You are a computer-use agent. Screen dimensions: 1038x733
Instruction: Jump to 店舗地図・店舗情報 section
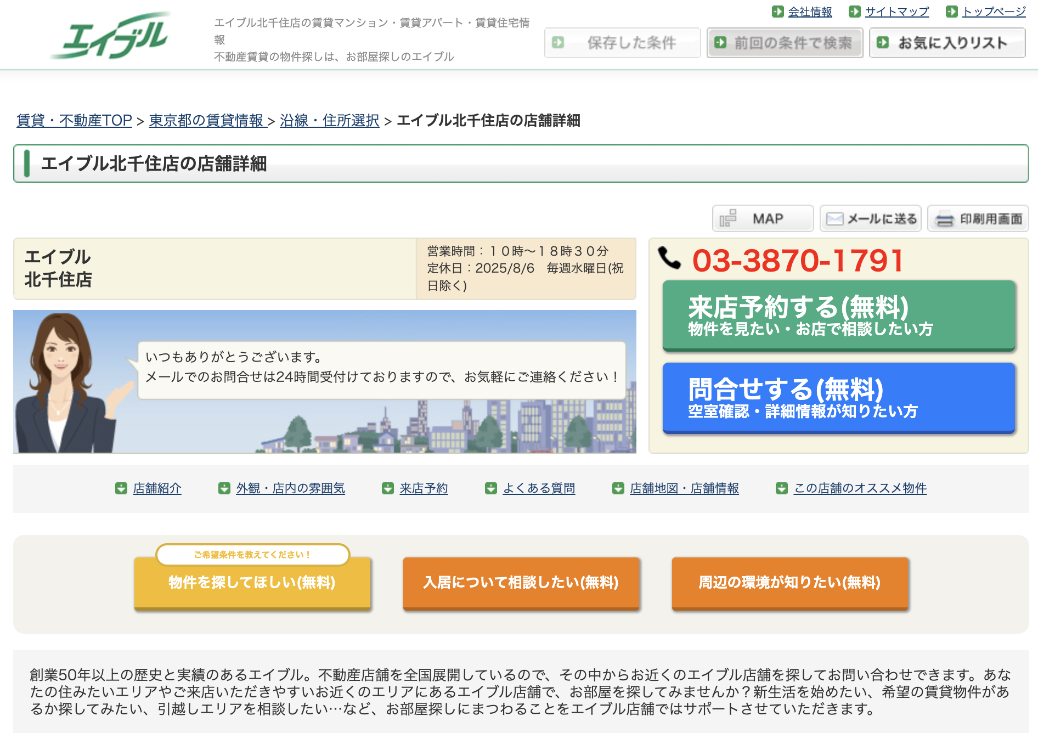pyautogui.click(x=684, y=488)
